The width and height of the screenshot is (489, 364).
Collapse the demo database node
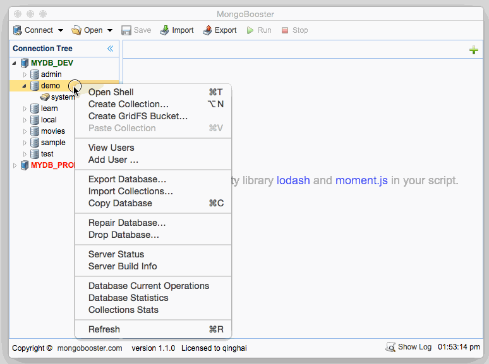point(25,86)
